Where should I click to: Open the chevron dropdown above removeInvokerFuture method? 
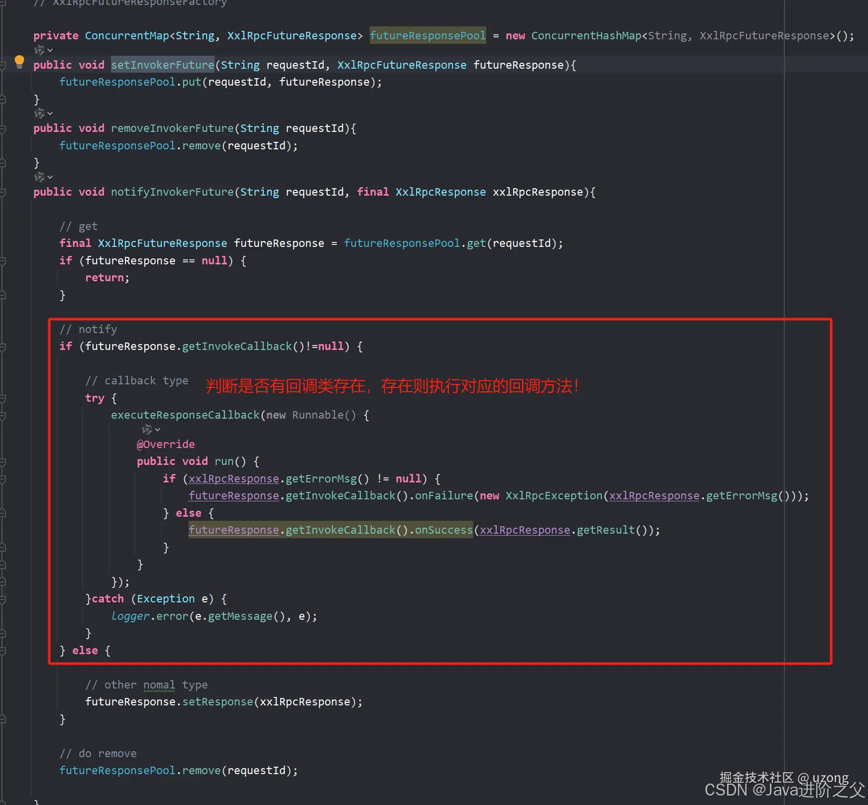(50, 114)
